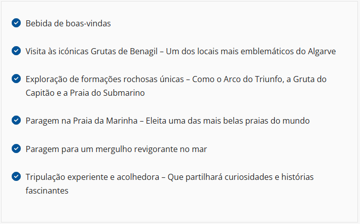Image resolution: width=360 pixels, height=224 pixels.
Task: Click the check icon beside mergulho revigorante item
Action: (x=16, y=148)
